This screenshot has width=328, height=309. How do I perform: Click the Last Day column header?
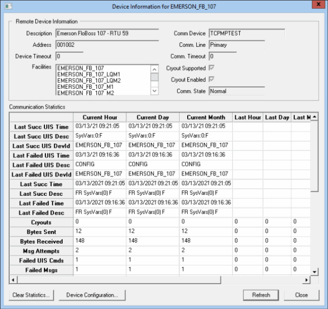pyautogui.click(x=277, y=117)
